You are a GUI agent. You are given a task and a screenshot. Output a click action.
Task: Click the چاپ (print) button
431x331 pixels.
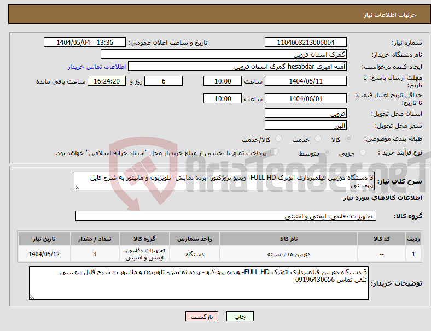click(x=240, y=316)
